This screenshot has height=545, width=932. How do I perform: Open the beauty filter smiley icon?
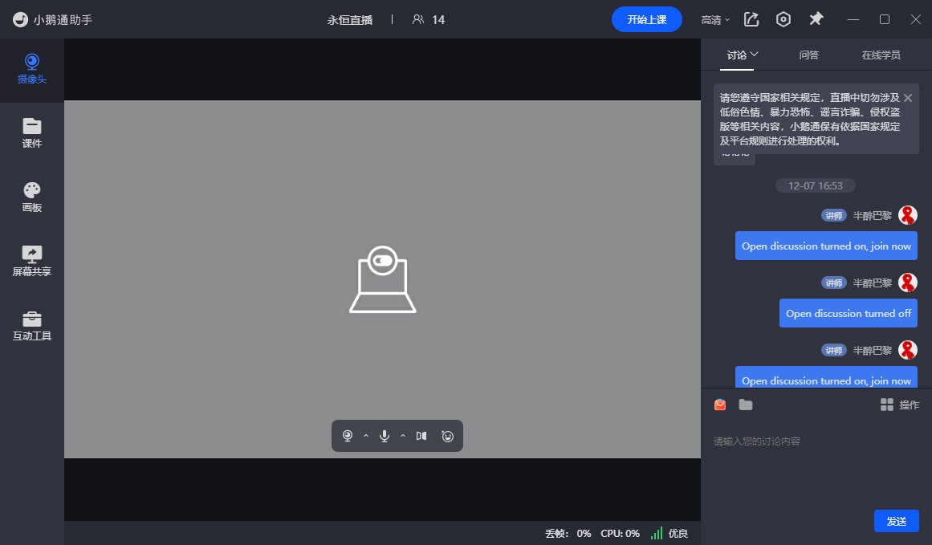coord(447,436)
